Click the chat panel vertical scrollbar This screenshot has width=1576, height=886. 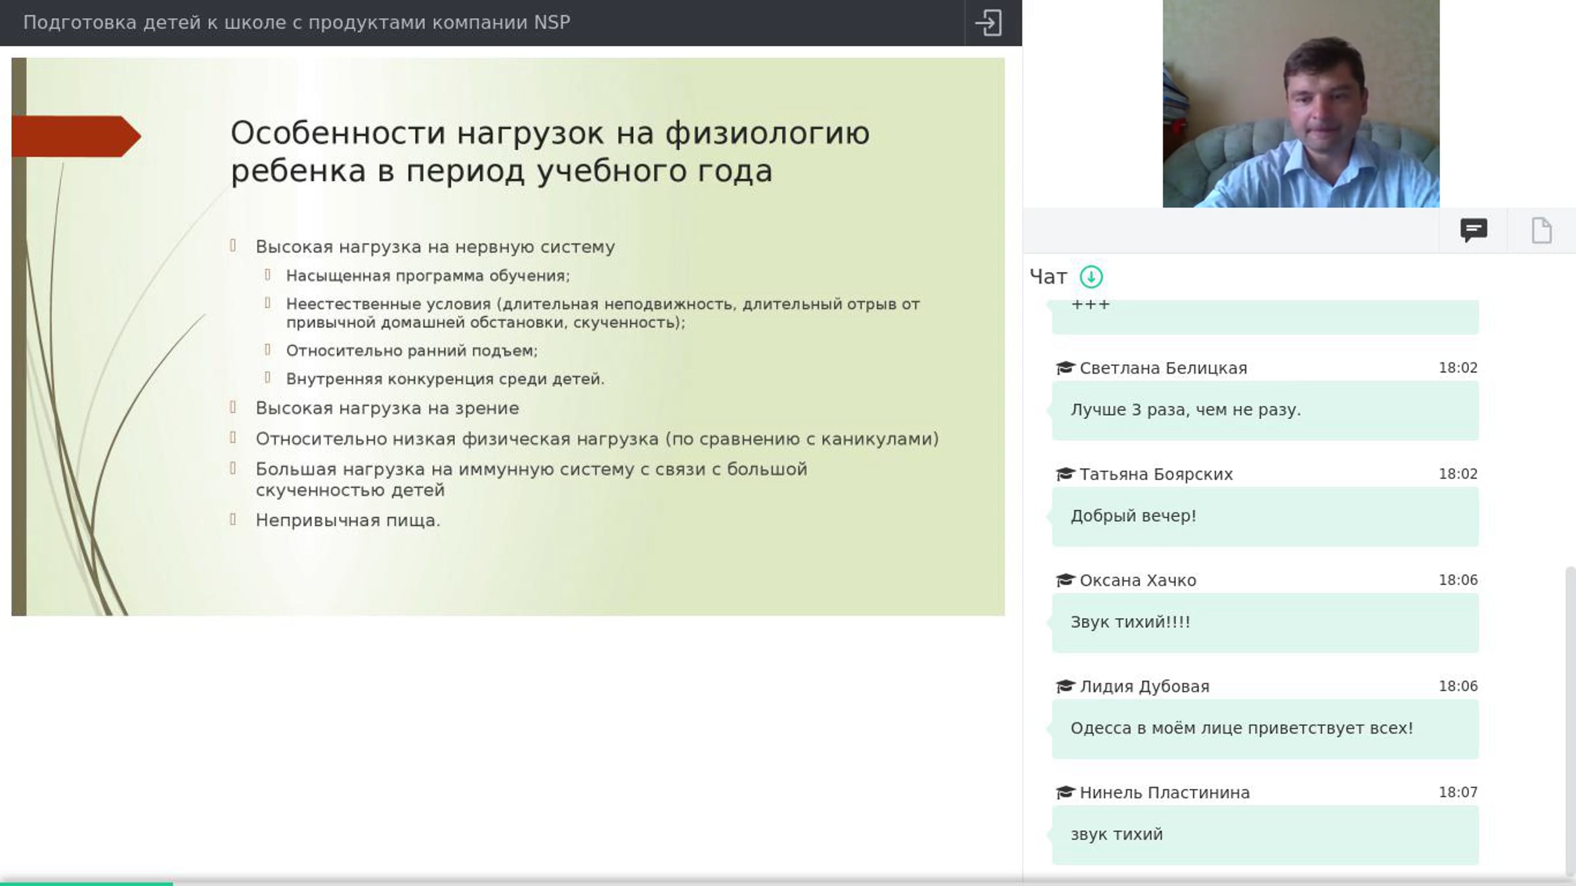point(1570,719)
